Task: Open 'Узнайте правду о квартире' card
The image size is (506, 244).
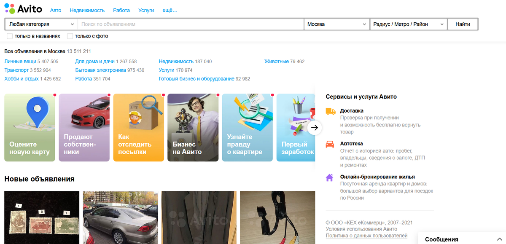Action: pyautogui.click(x=248, y=127)
